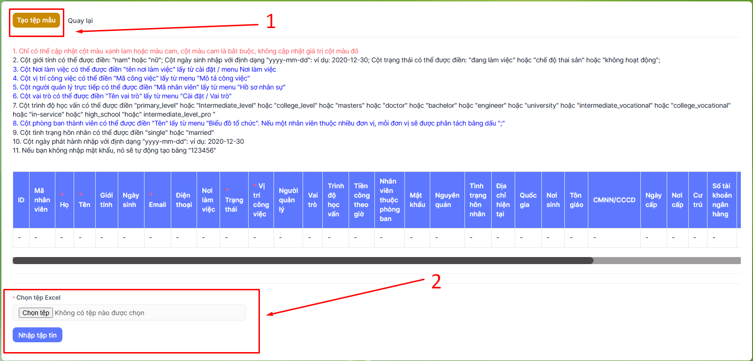The width and height of the screenshot is (753, 361).
Task: Click the "Giới tính" column header
Action: pos(106,200)
